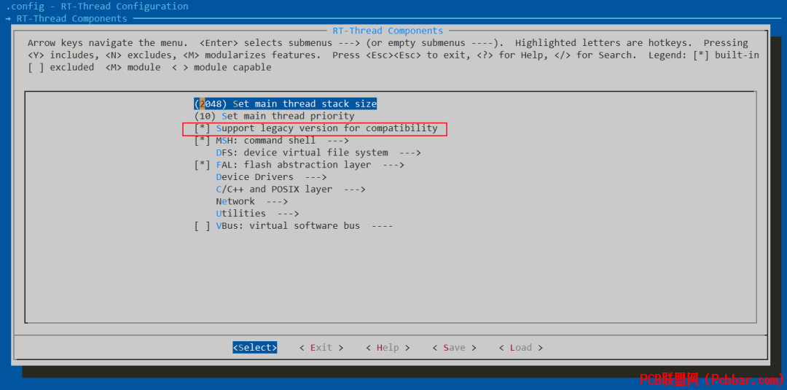
Task: Click the RT-Thread Components dialog title
Action: click(x=388, y=31)
